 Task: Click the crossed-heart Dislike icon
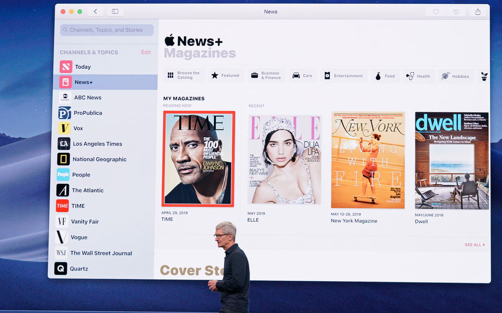(x=456, y=12)
